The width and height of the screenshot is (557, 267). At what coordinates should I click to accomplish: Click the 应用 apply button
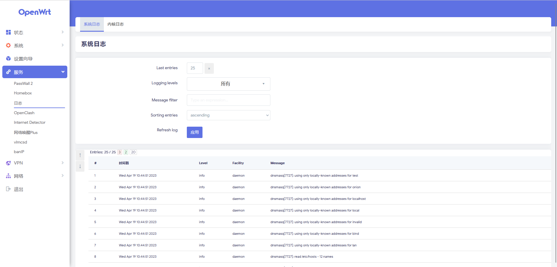pos(194,132)
